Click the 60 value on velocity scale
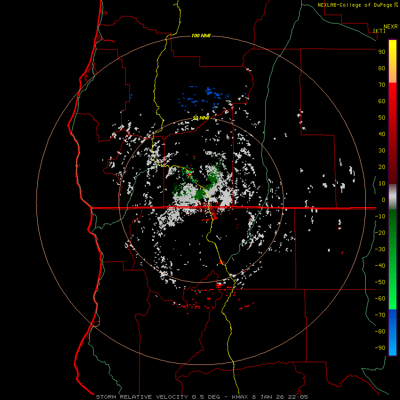 (x=382, y=101)
